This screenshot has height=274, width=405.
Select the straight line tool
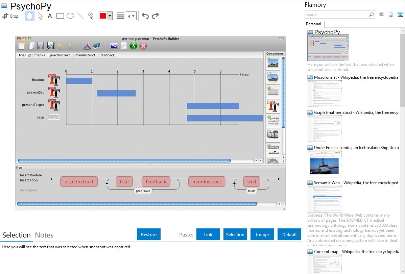tap(80, 16)
